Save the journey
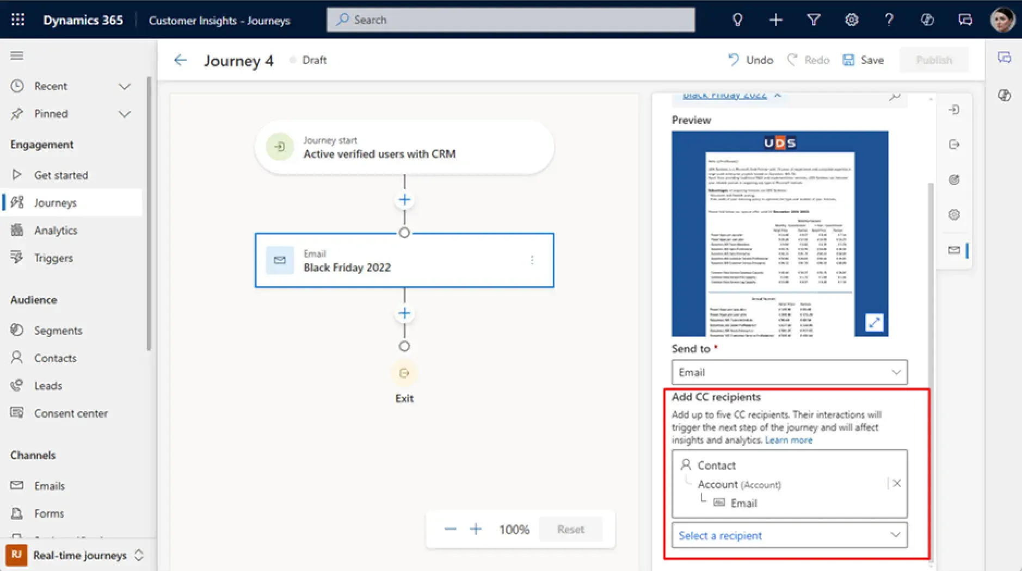The width and height of the screenshot is (1022, 571). point(863,60)
